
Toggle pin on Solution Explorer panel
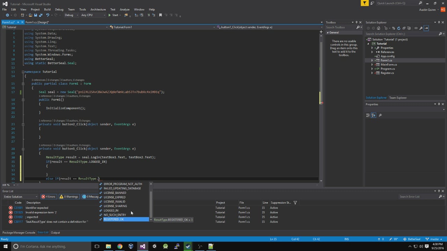point(439,22)
